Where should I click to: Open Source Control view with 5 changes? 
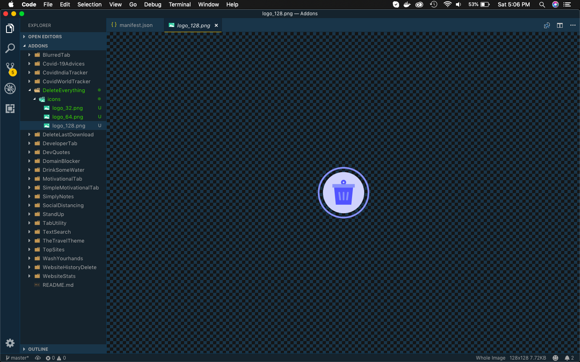click(10, 69)
